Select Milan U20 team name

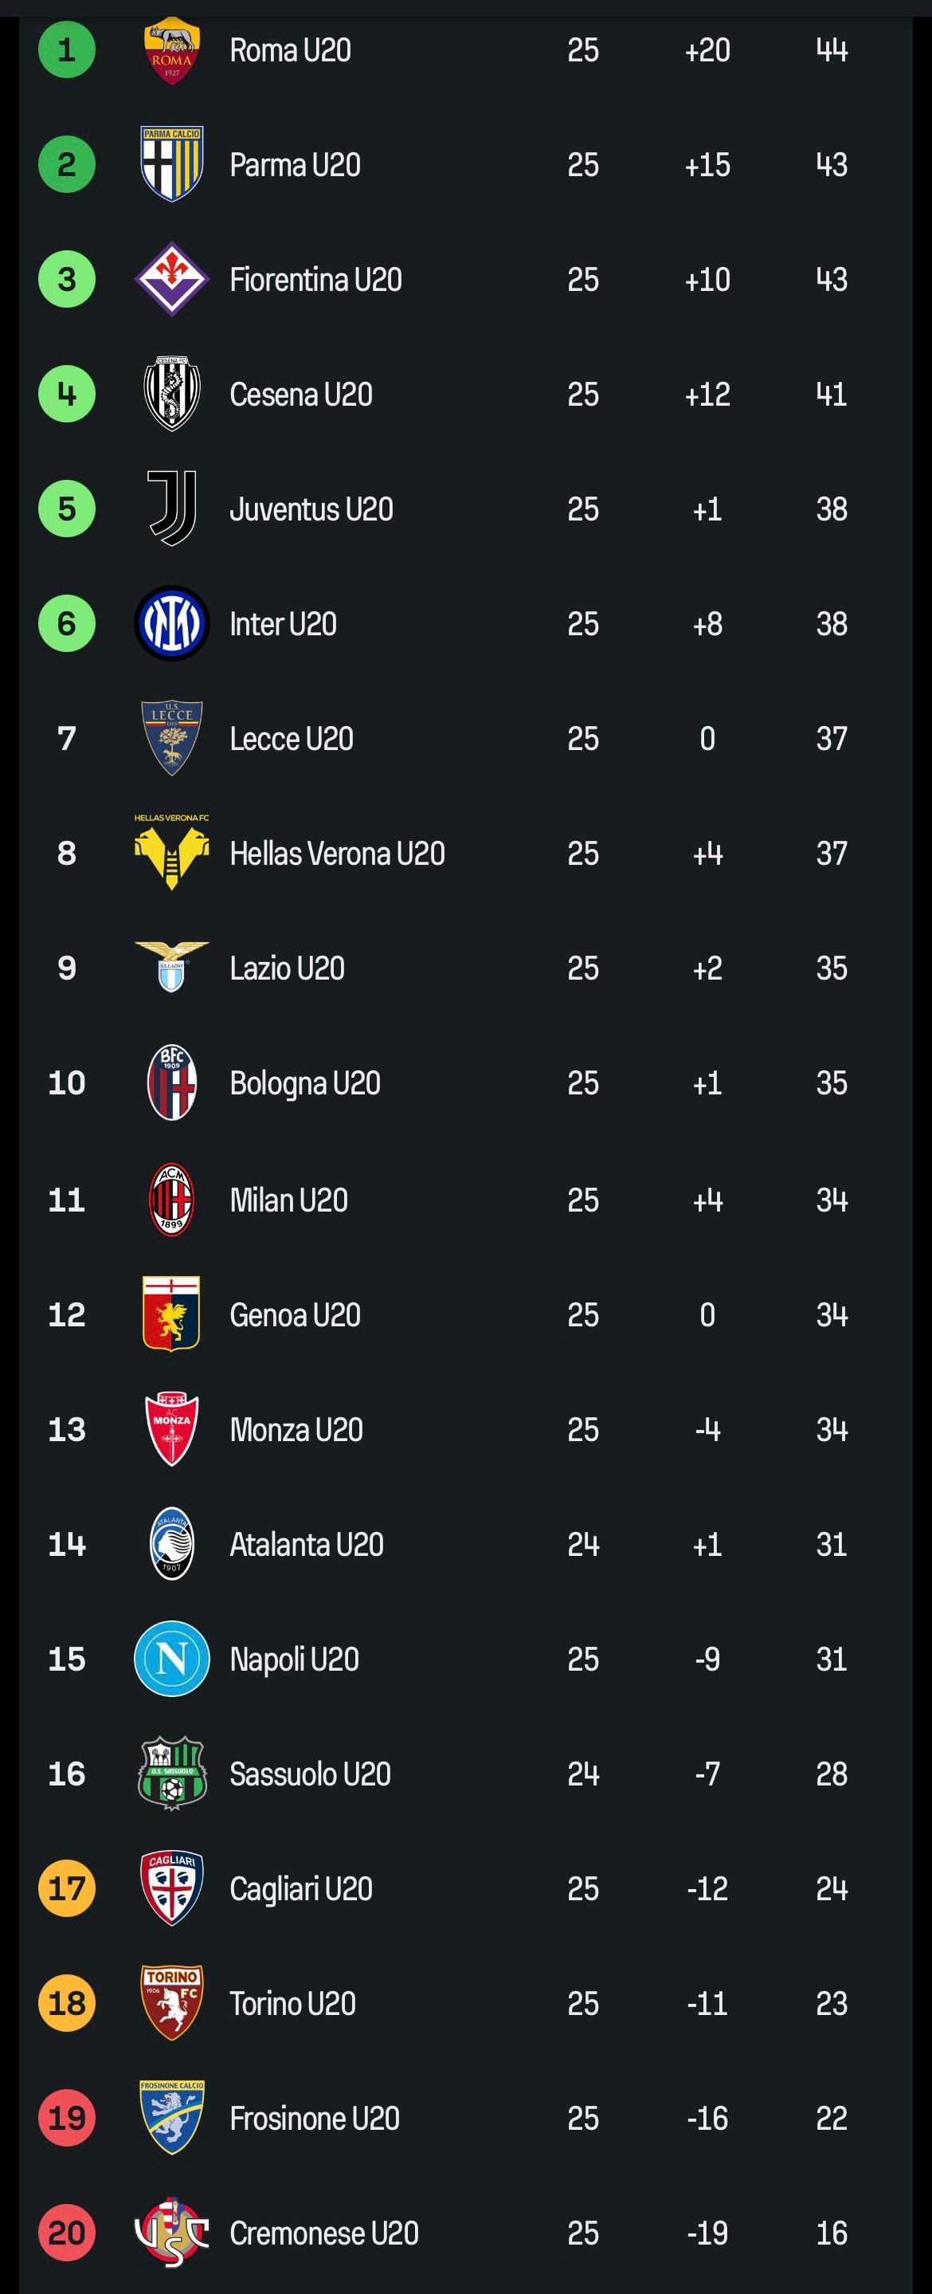tap(288, 1200)
